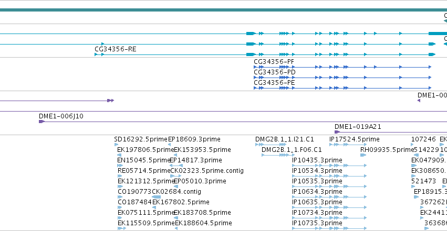
Task: Click the CG34356-RE transcript start arrow
Action: [x=96, y=54]
